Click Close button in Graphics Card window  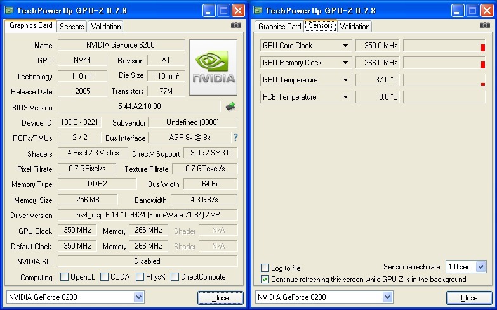point(220,298)
